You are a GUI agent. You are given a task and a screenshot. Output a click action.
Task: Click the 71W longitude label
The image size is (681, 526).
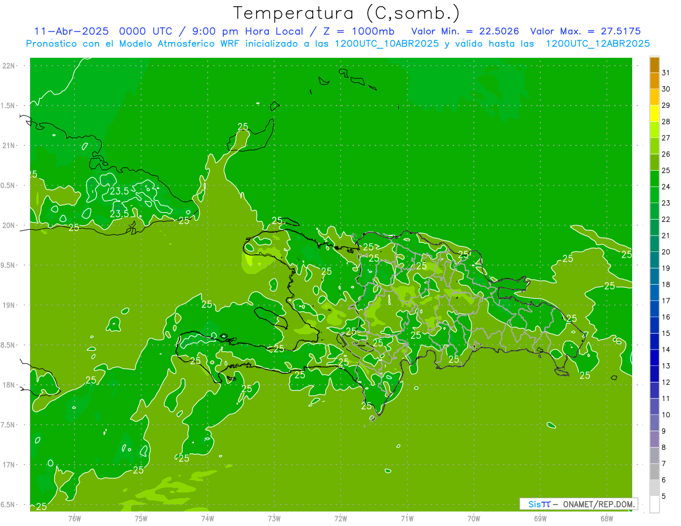(407, 518)
